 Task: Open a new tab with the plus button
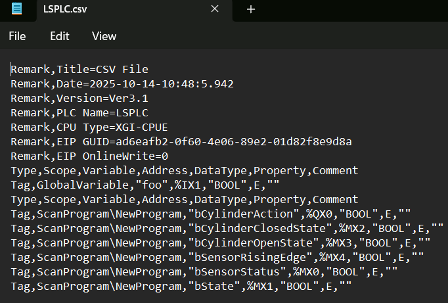[250, 10]
